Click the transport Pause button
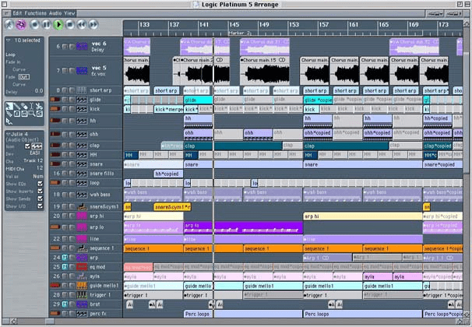This screenshot has height=327, width=472. tap(47, 24)
